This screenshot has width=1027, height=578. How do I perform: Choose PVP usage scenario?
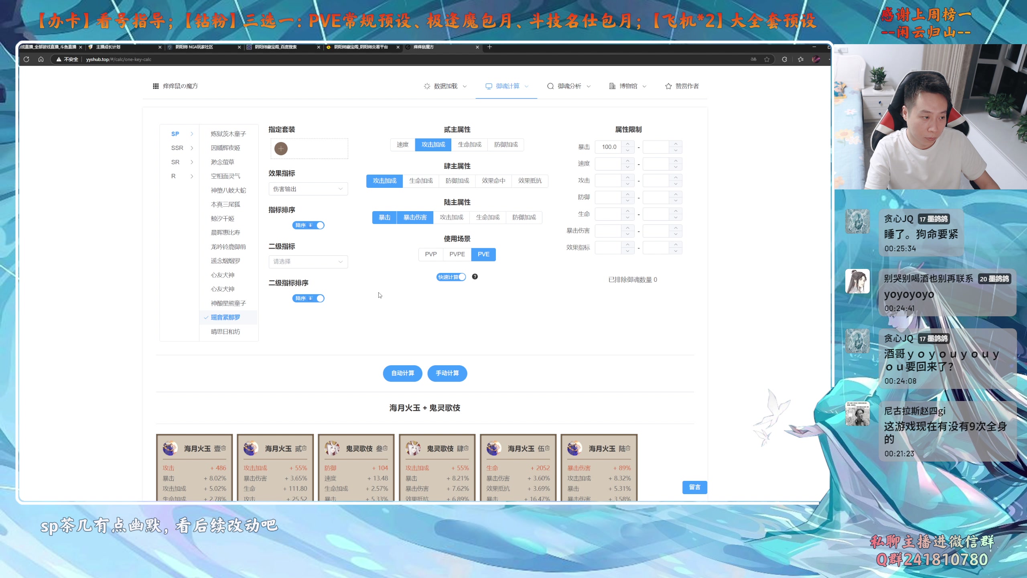[431, 254]
